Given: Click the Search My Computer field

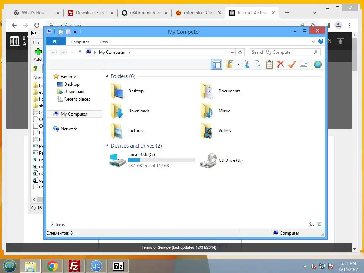Looking at the screenshot, I should pos(285,52).
